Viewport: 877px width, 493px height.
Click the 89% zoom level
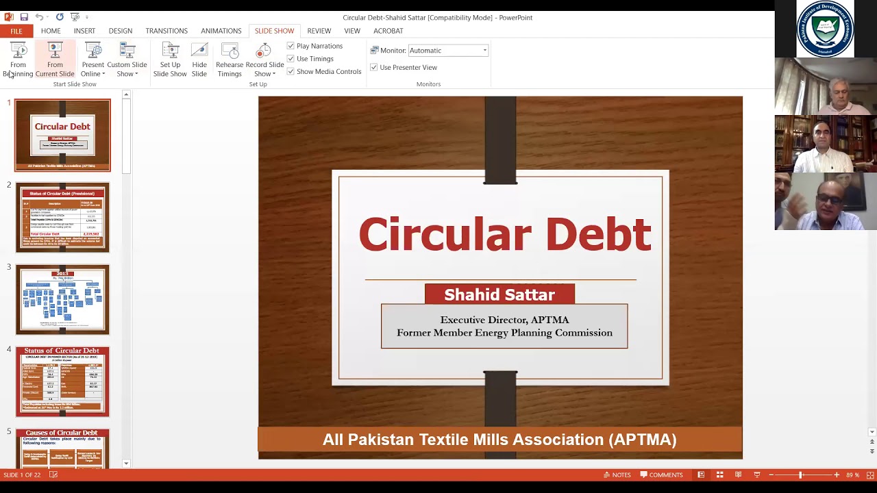852,475
